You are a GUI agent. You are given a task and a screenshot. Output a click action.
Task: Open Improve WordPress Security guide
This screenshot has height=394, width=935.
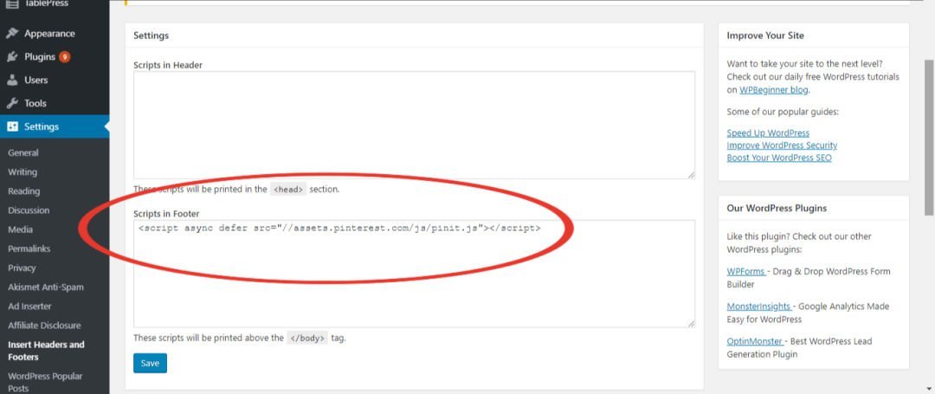point(782,145)
